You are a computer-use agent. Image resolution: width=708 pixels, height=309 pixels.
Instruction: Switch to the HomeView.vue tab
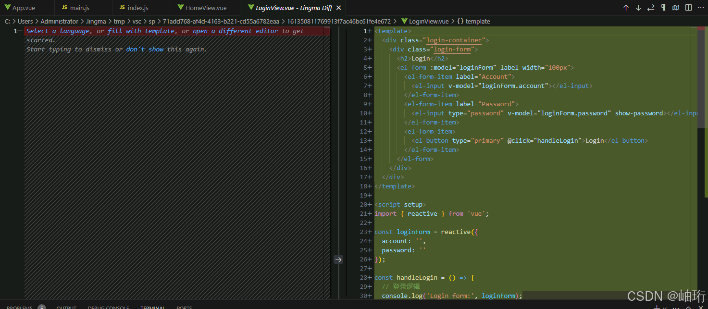(x=204, y=8)
